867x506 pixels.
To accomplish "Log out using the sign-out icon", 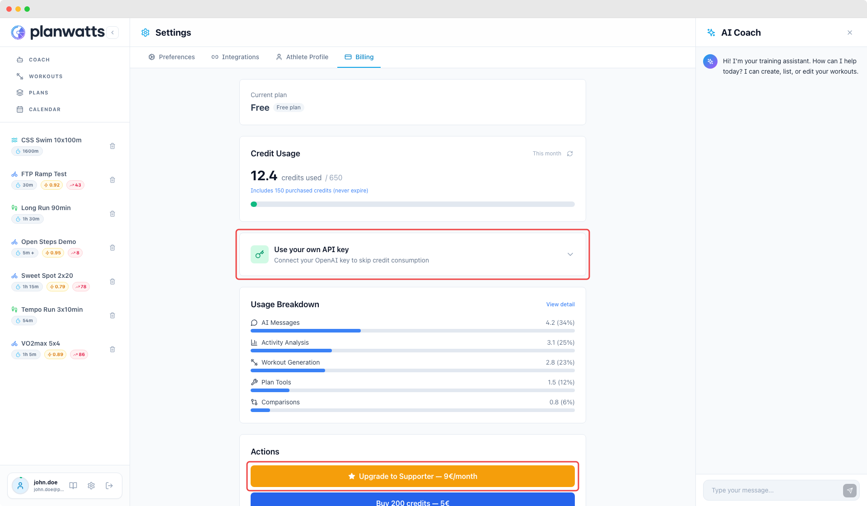I will point(109,486).
